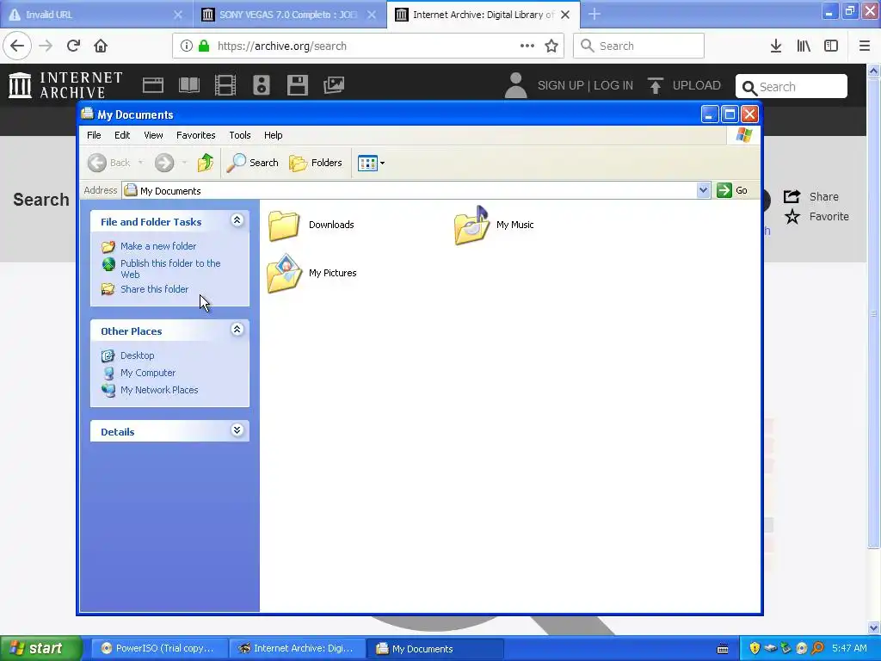Click SIGN UP on Internet Archive
The height and width of the screenshot is (661, 881).
[560, 85]
